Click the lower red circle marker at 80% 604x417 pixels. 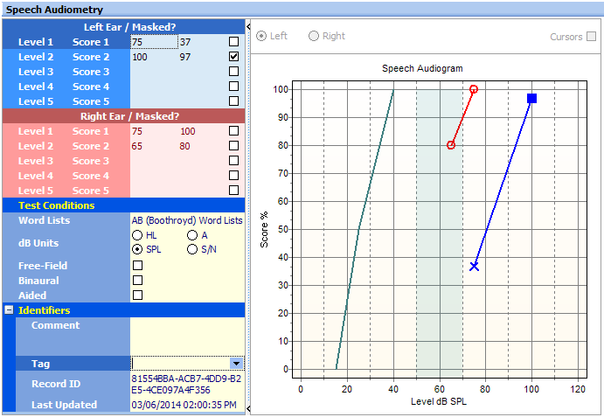point(451,145)
